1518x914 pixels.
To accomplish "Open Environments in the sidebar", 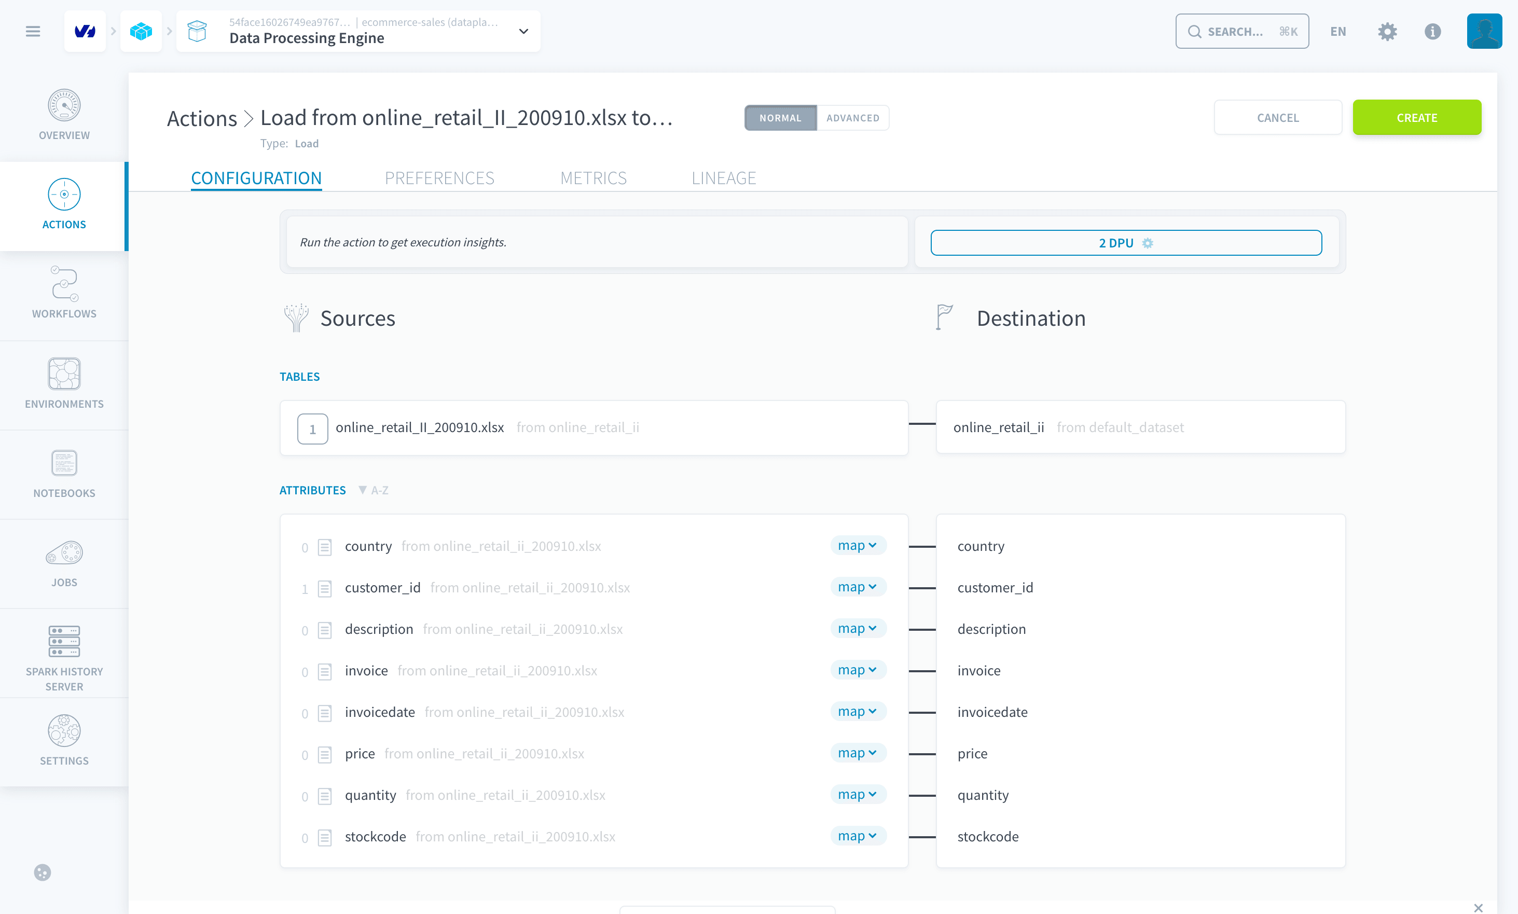I will point(64,384).
